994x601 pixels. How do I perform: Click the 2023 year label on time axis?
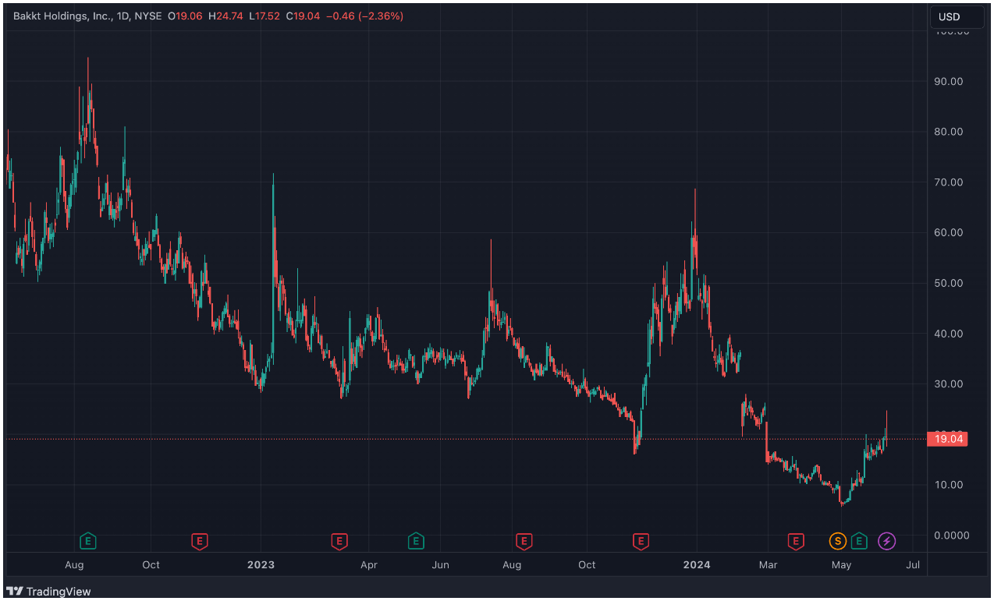point(261,564)
